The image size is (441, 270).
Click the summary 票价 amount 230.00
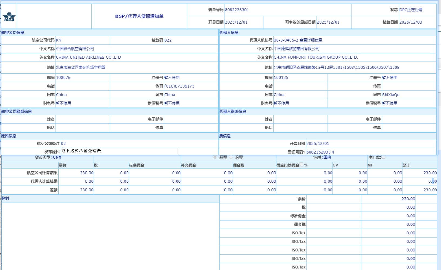point(408,199)
